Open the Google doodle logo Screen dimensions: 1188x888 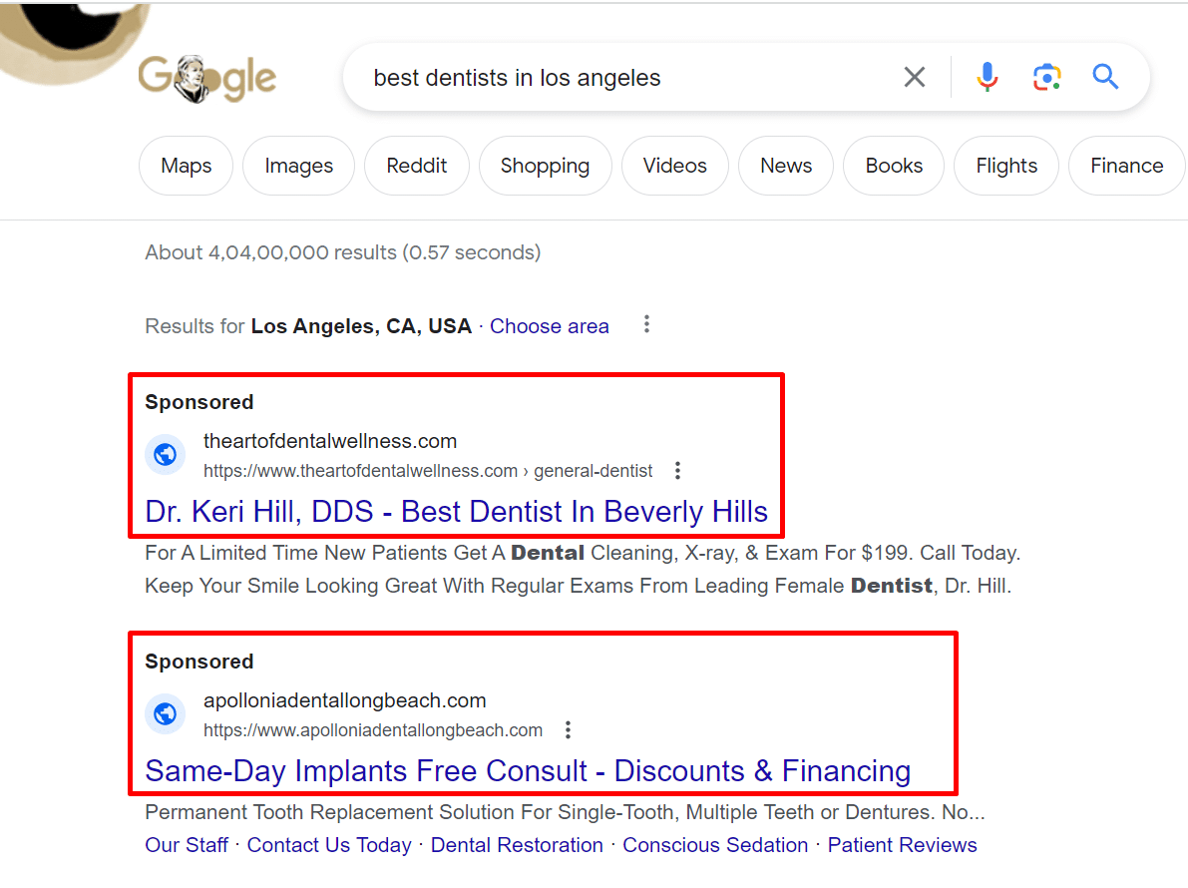206,78
